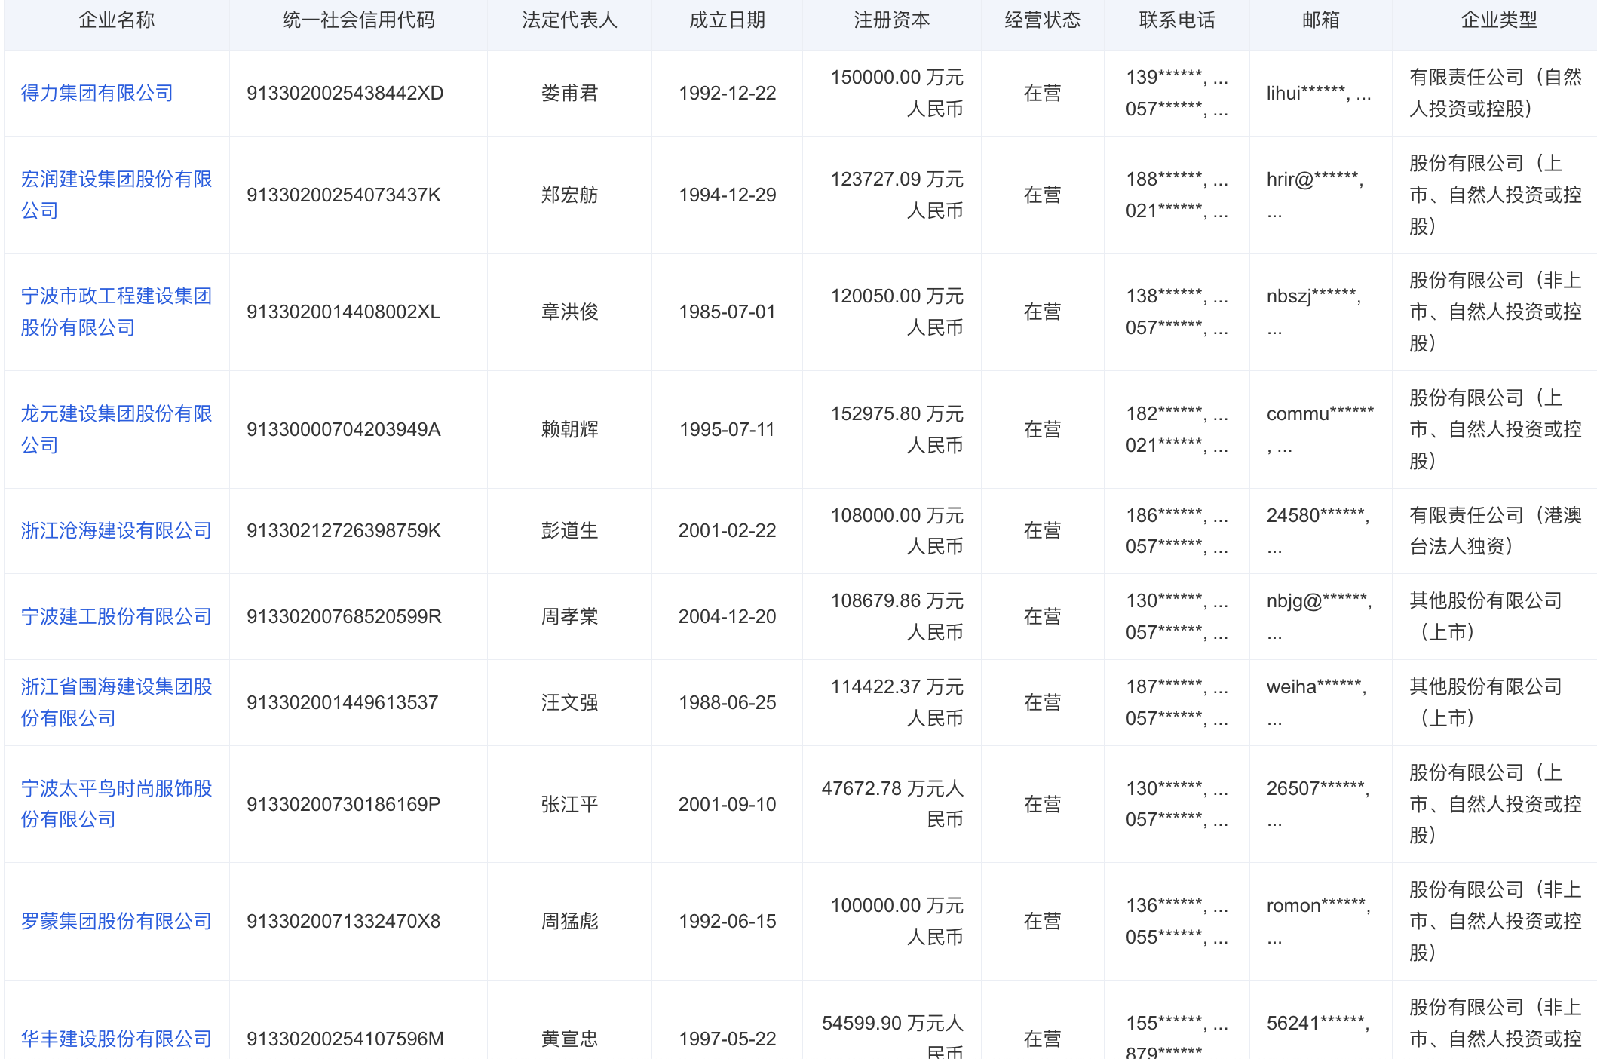Click founding date 1985-07-01
The height and width of the screenshot is (1059, 1597).
728,312
